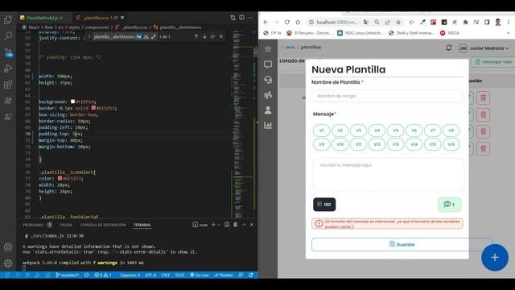The height and width of the screenshot is (290, 515).
Task: Bookmark this page with the star icon
Action: 398,22
